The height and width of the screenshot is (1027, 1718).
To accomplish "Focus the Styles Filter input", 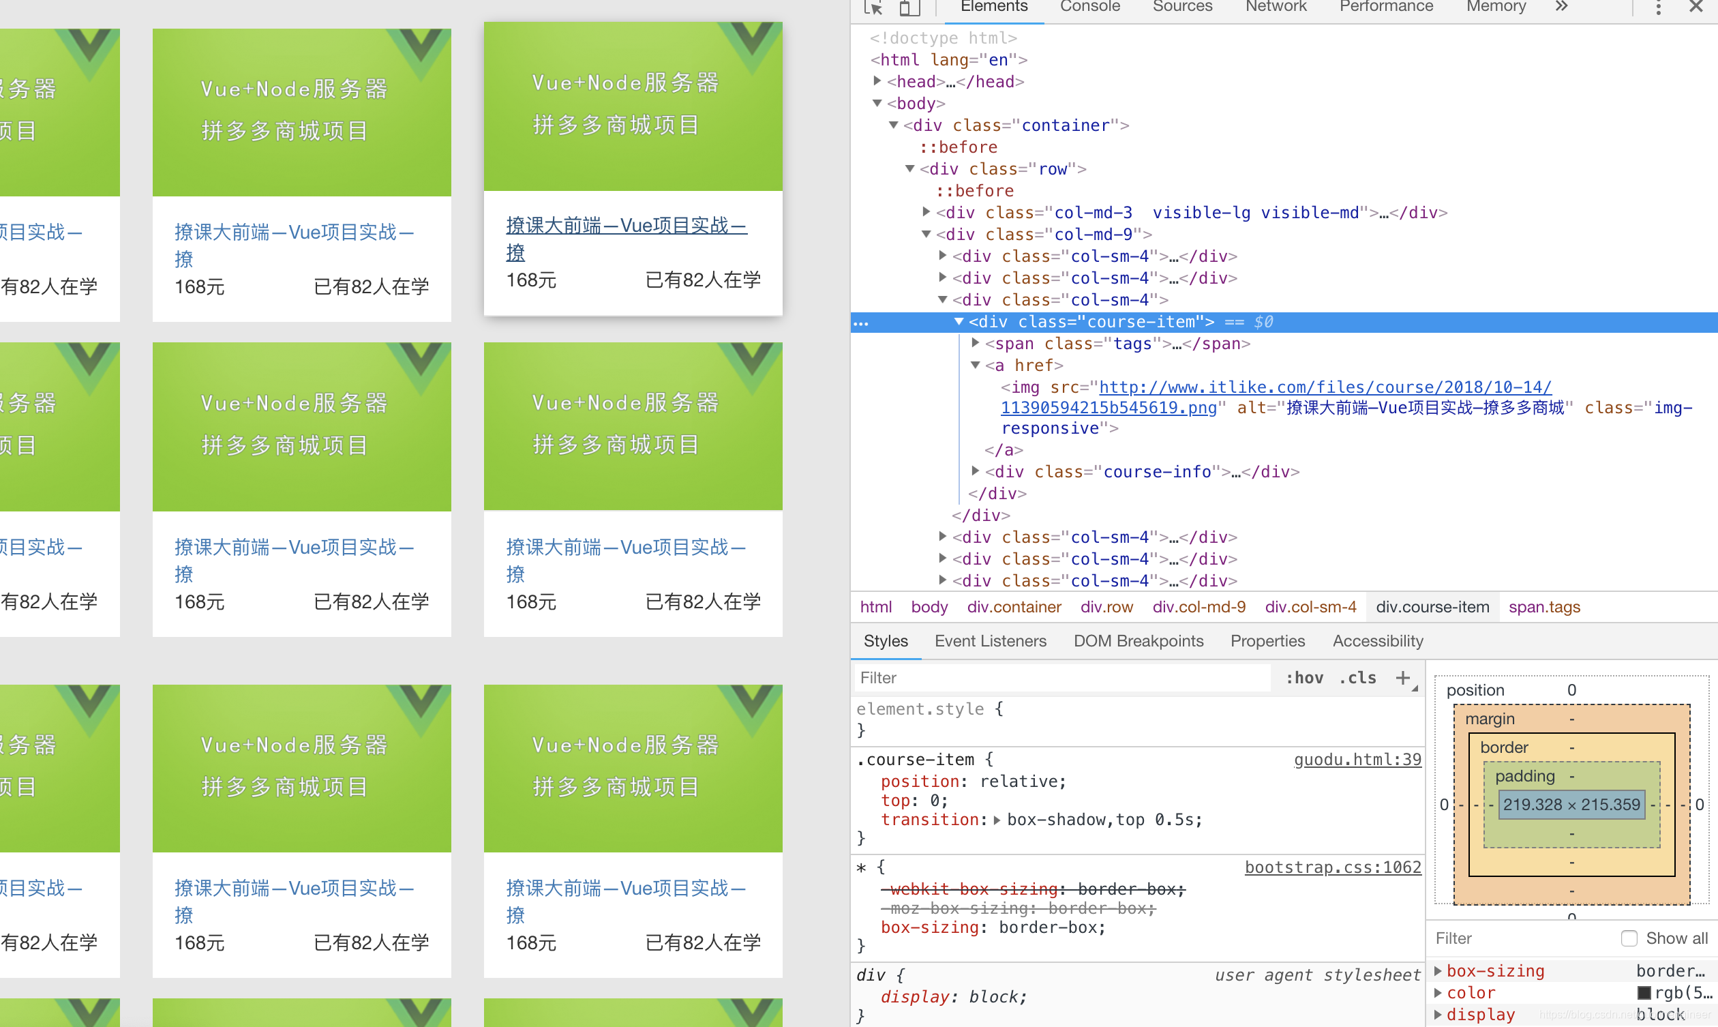I will (x=1063, y=678).
